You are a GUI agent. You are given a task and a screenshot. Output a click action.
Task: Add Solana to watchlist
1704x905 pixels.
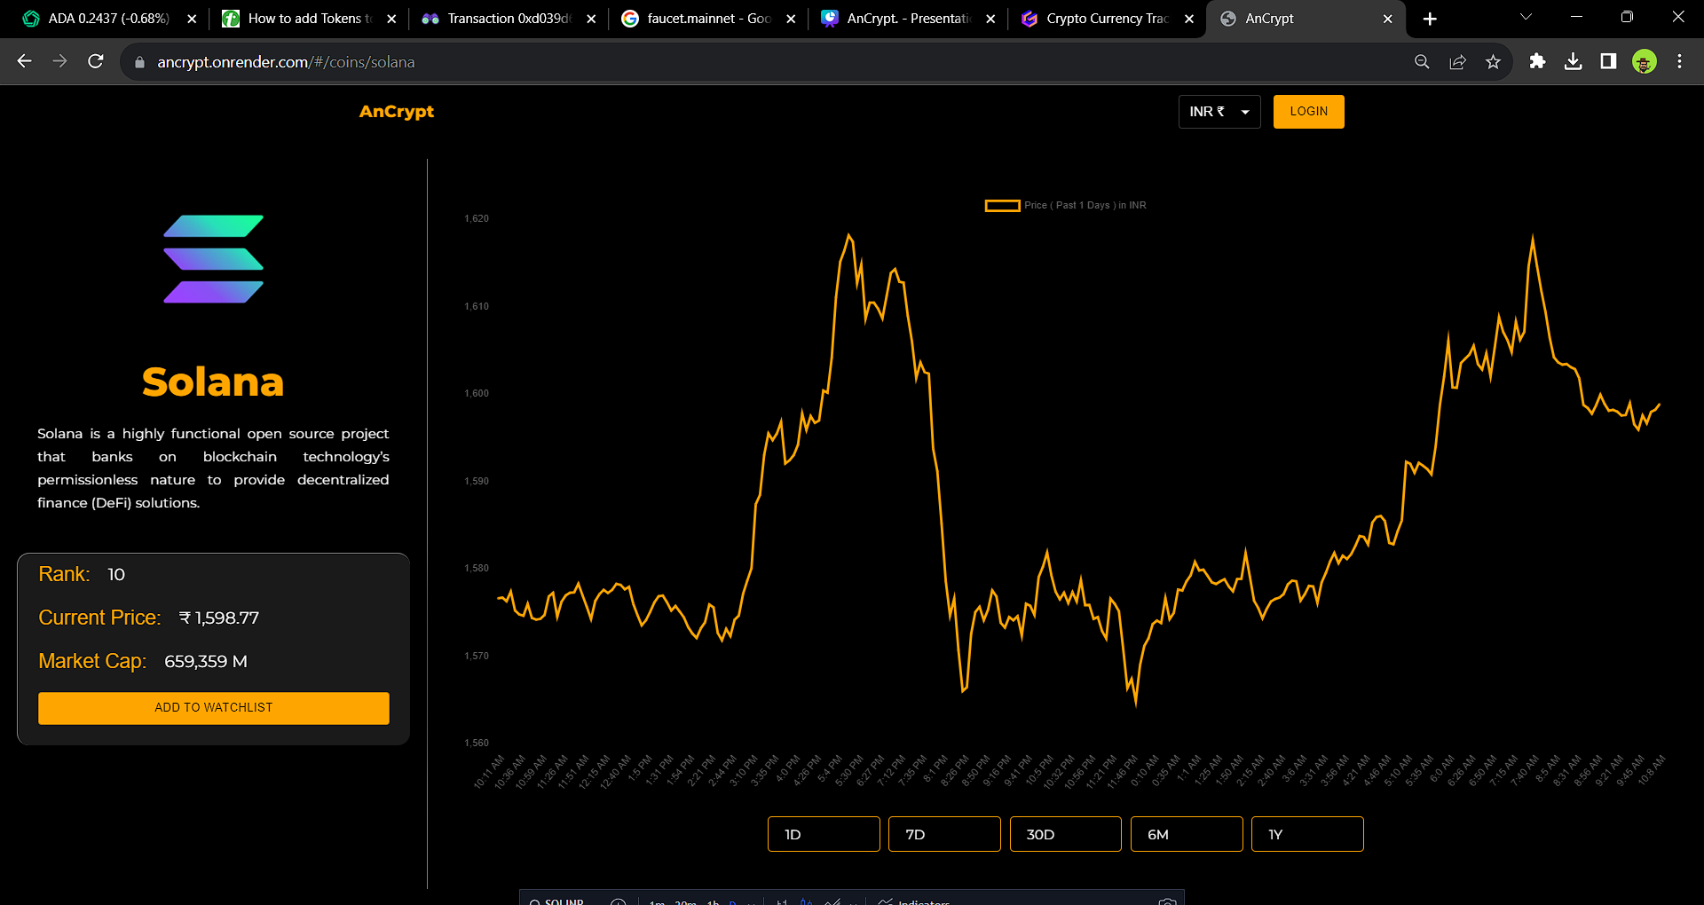pos(214,708)
